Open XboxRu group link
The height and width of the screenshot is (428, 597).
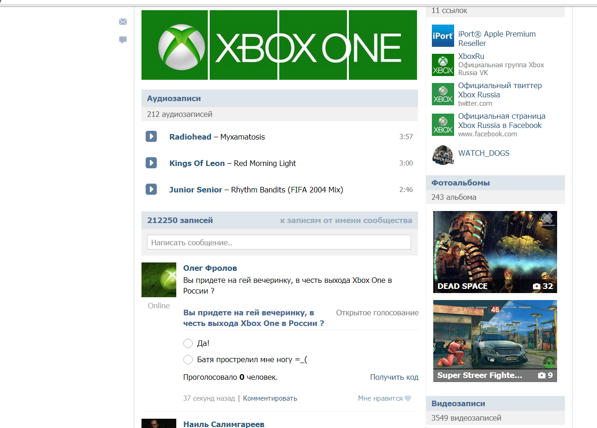pos(471,57)
